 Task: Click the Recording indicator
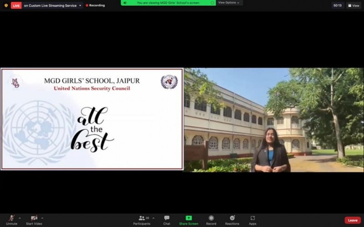pos(95,5)
